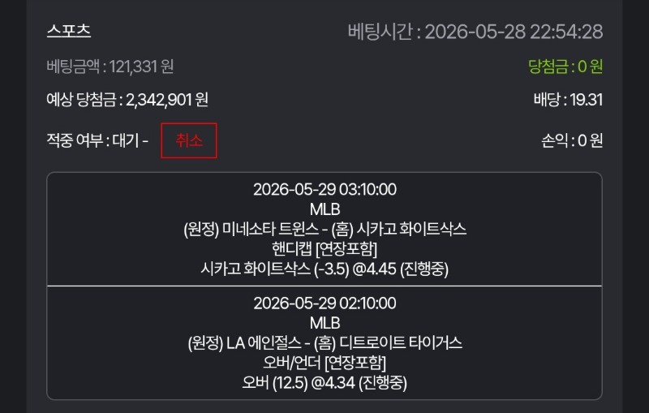Click 시카고 화이트삭스 (-3.5) @4.45 pick

click(x=325, y=269)
